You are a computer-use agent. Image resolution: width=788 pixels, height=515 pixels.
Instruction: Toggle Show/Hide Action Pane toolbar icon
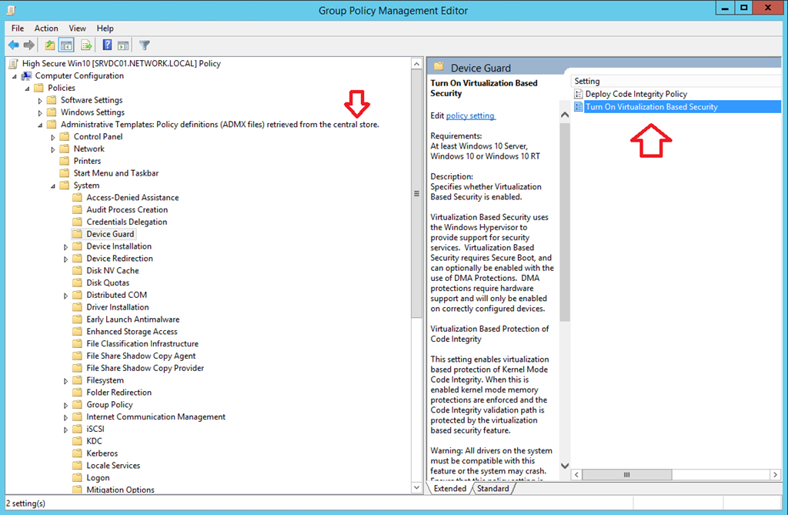point(123,45)
